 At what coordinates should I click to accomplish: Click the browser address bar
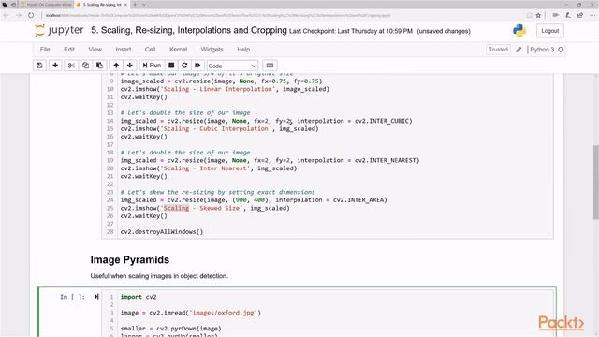[283, 15]
